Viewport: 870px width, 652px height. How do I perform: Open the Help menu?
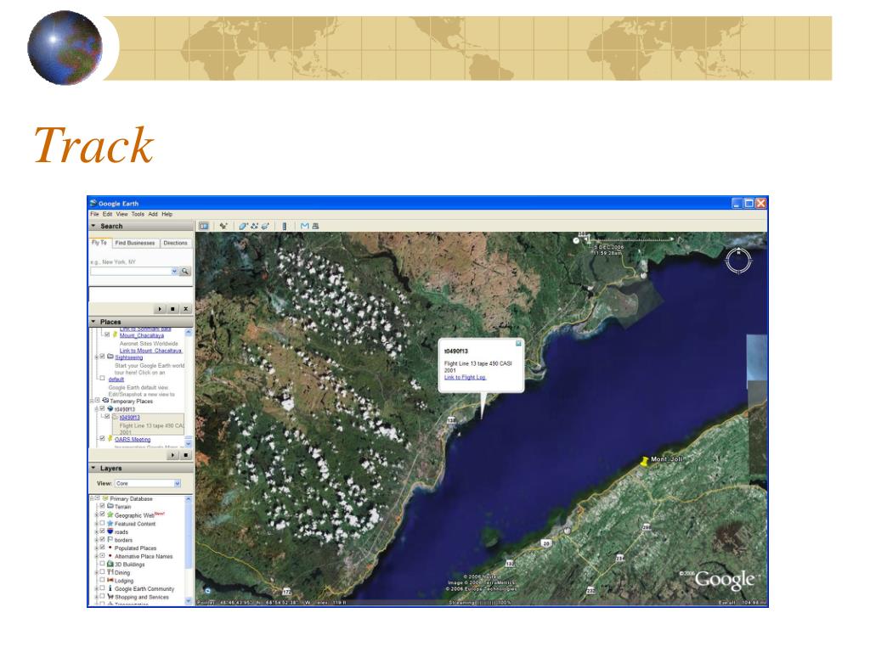click(x=167, y=214)
